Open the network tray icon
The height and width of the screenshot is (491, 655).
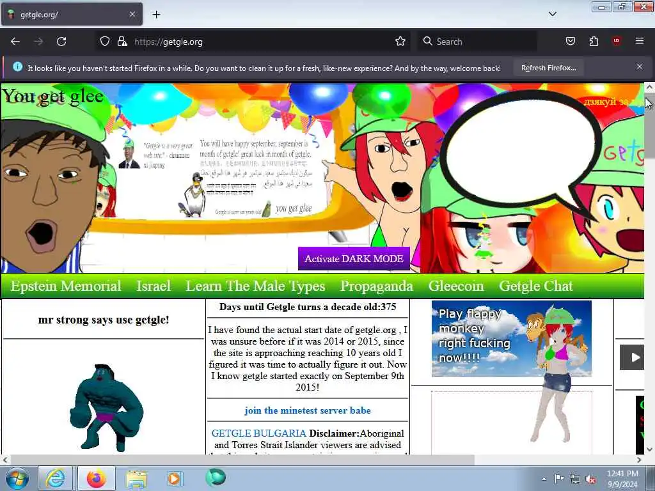(575, 479)
